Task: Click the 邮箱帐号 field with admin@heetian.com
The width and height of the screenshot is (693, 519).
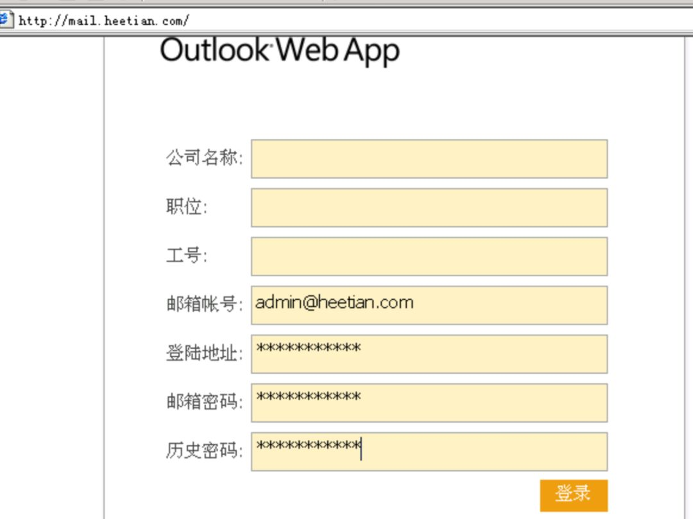Action: [x=429, y=305]
